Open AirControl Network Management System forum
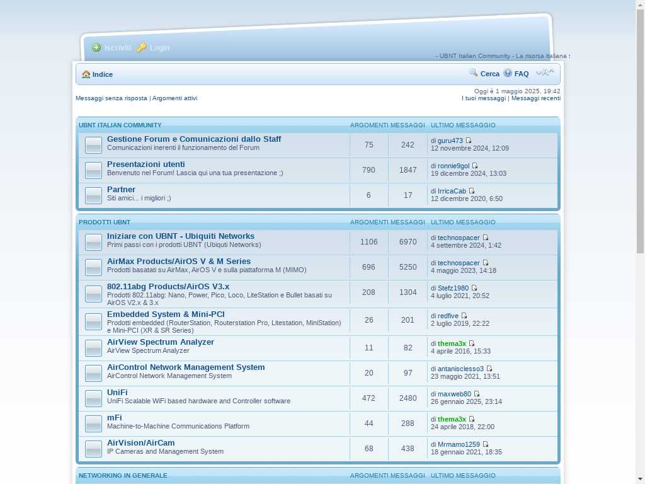The image size is (645, 484). click(186, 367)
